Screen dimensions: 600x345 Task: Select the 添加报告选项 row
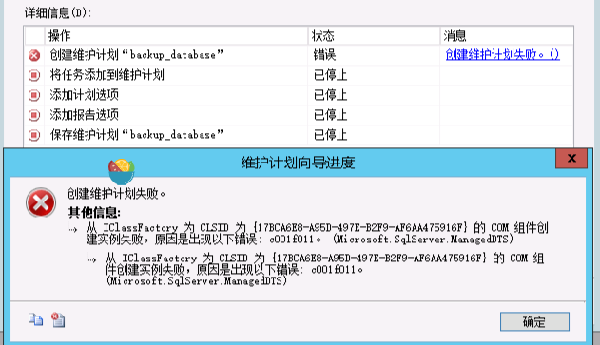point(299,115)
